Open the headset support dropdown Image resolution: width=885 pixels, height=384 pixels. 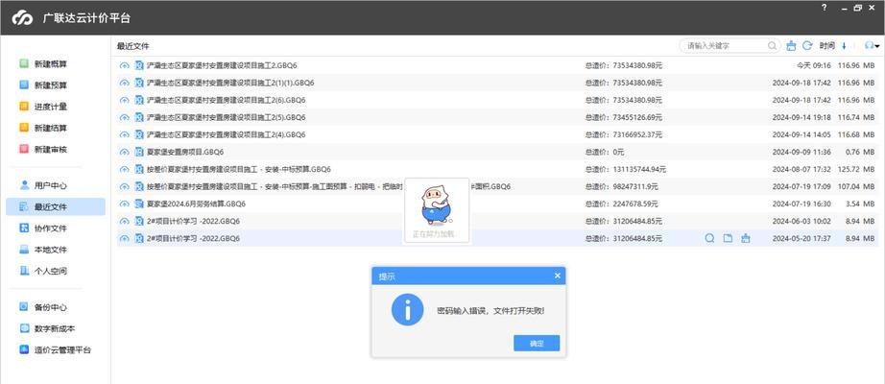coord(872,46)
